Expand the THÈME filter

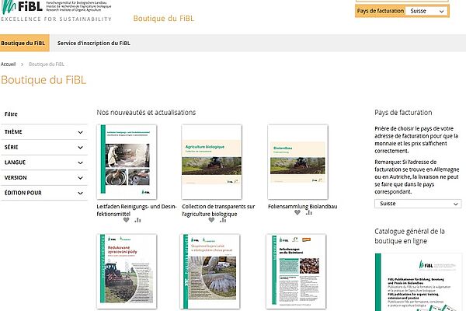(x=44, y=132)
